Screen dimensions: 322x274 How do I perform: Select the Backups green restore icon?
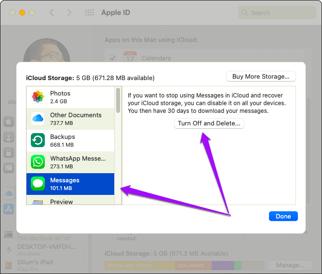coord(38,140)
